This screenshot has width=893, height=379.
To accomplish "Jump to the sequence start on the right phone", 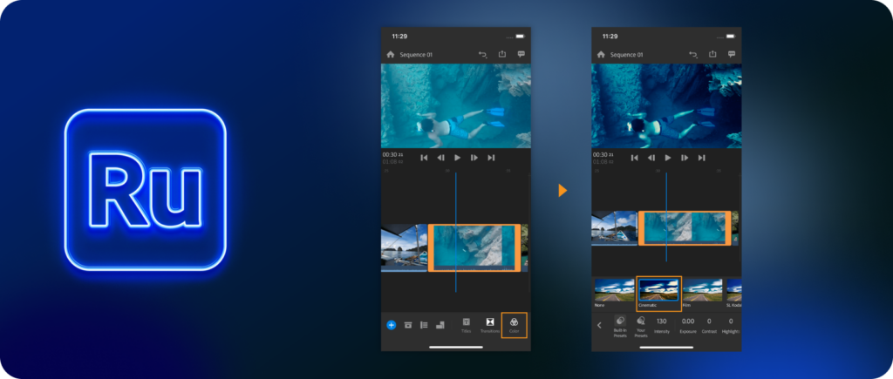I will [x=635, y=158].
